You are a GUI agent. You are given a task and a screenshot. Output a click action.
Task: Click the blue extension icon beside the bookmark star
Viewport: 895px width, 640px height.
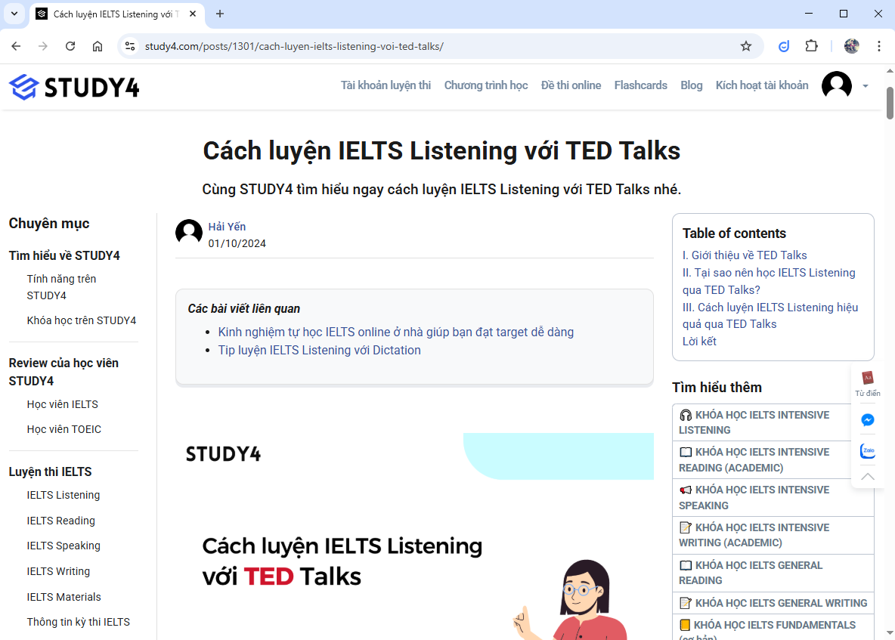785,46
